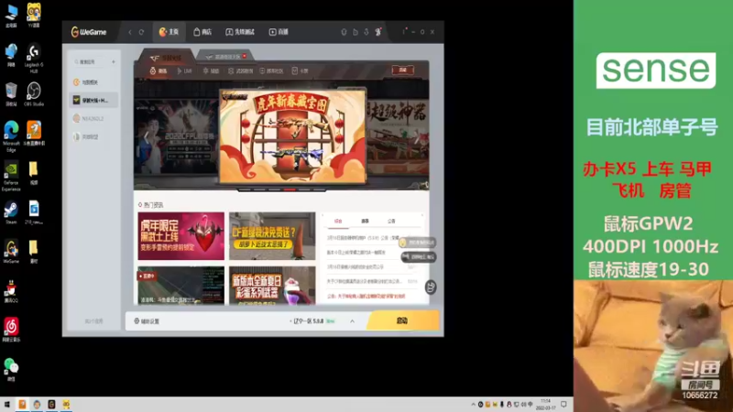Open the CF carrot melee news card
Image resolution: width=733 pixels, height=412 pixels.
pos(272,236)
